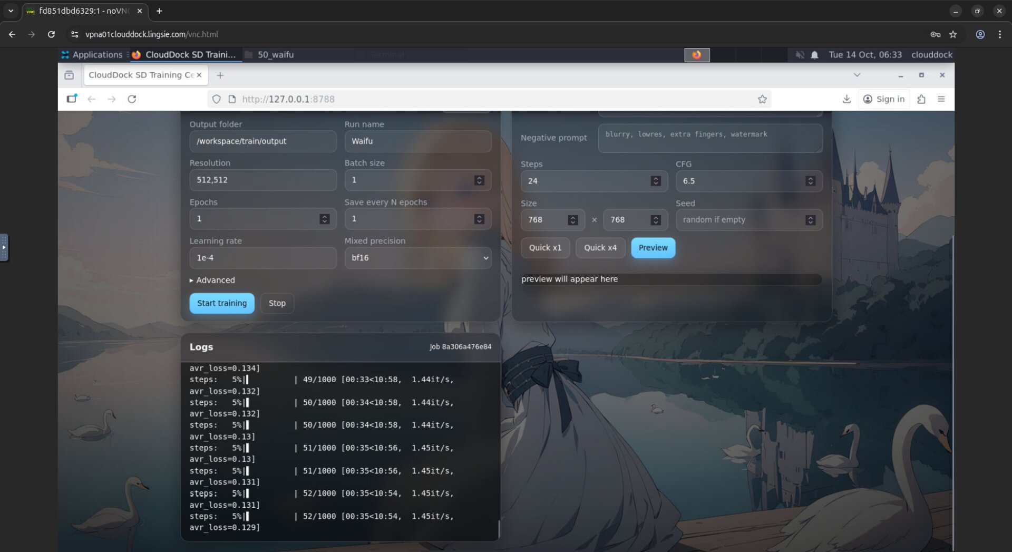Click the list-all-tabs chevron
The width and height of the screenshot is (1012, 552).
pyautogui.click(x=857, y=75)
